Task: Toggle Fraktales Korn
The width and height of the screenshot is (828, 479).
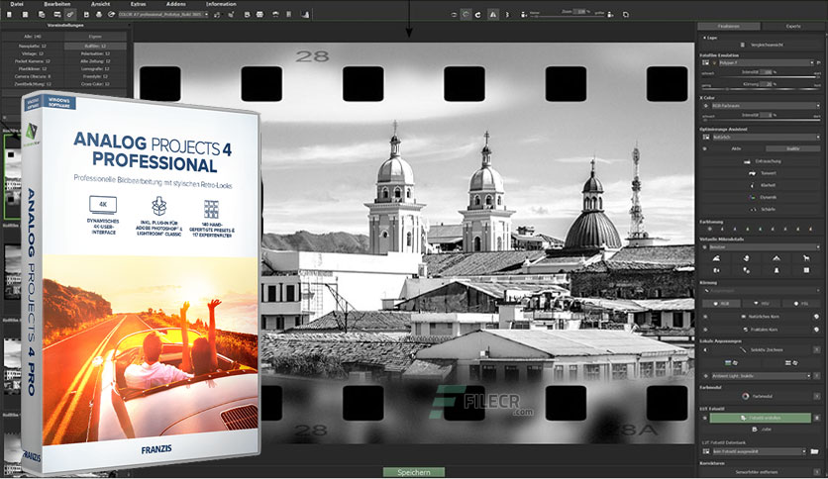Action: pos(761,330)
